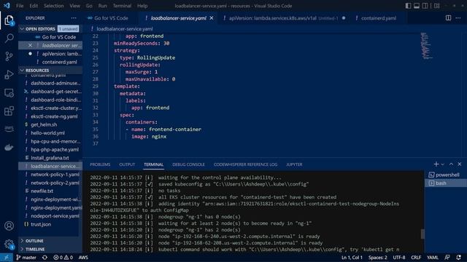Synchronize changes from status bar
This screenshot has height=262, width=467.
coord(45,258)
